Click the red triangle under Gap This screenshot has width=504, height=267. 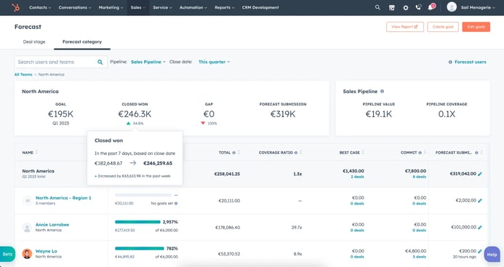(x=203, y=123)
